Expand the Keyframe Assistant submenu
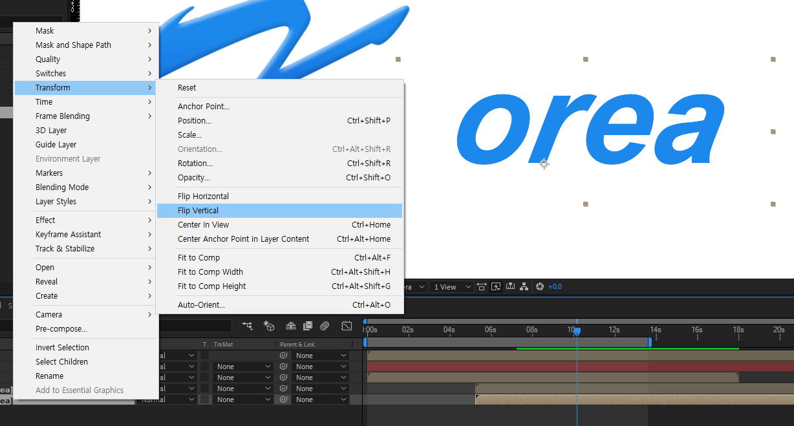This screenshot has width=794, height=426. (x=86, y=234)
